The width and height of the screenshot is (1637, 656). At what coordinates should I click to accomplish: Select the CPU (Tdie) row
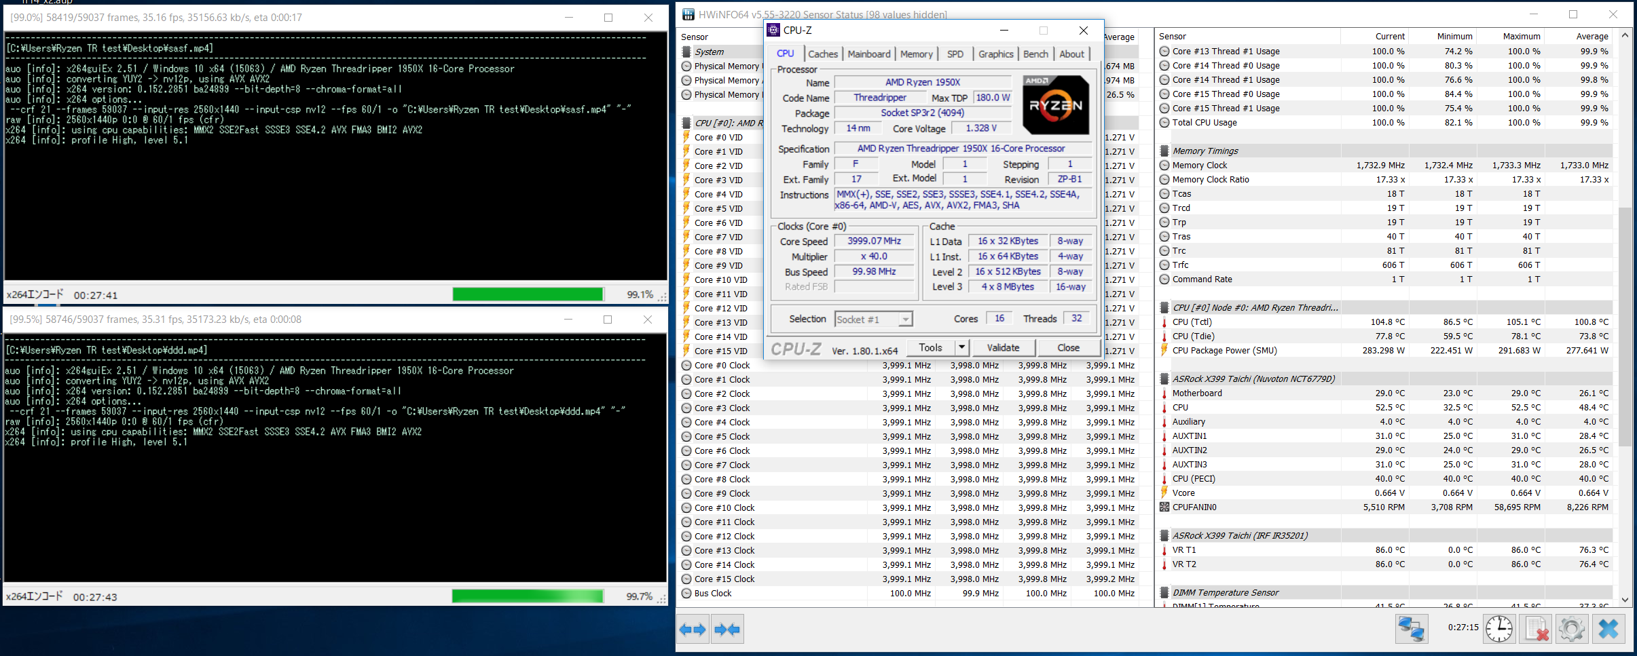[x=1384, y=336]
